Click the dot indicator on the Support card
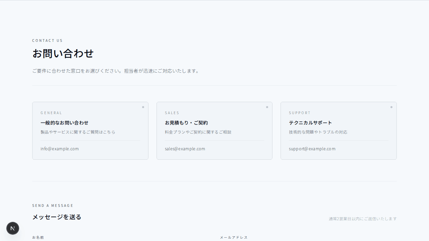Image resolution: width=429 pixels, height=241 pixels. [391, 107]
